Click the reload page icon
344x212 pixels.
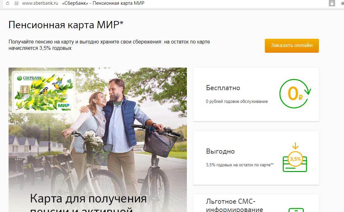tap(8, 3)
